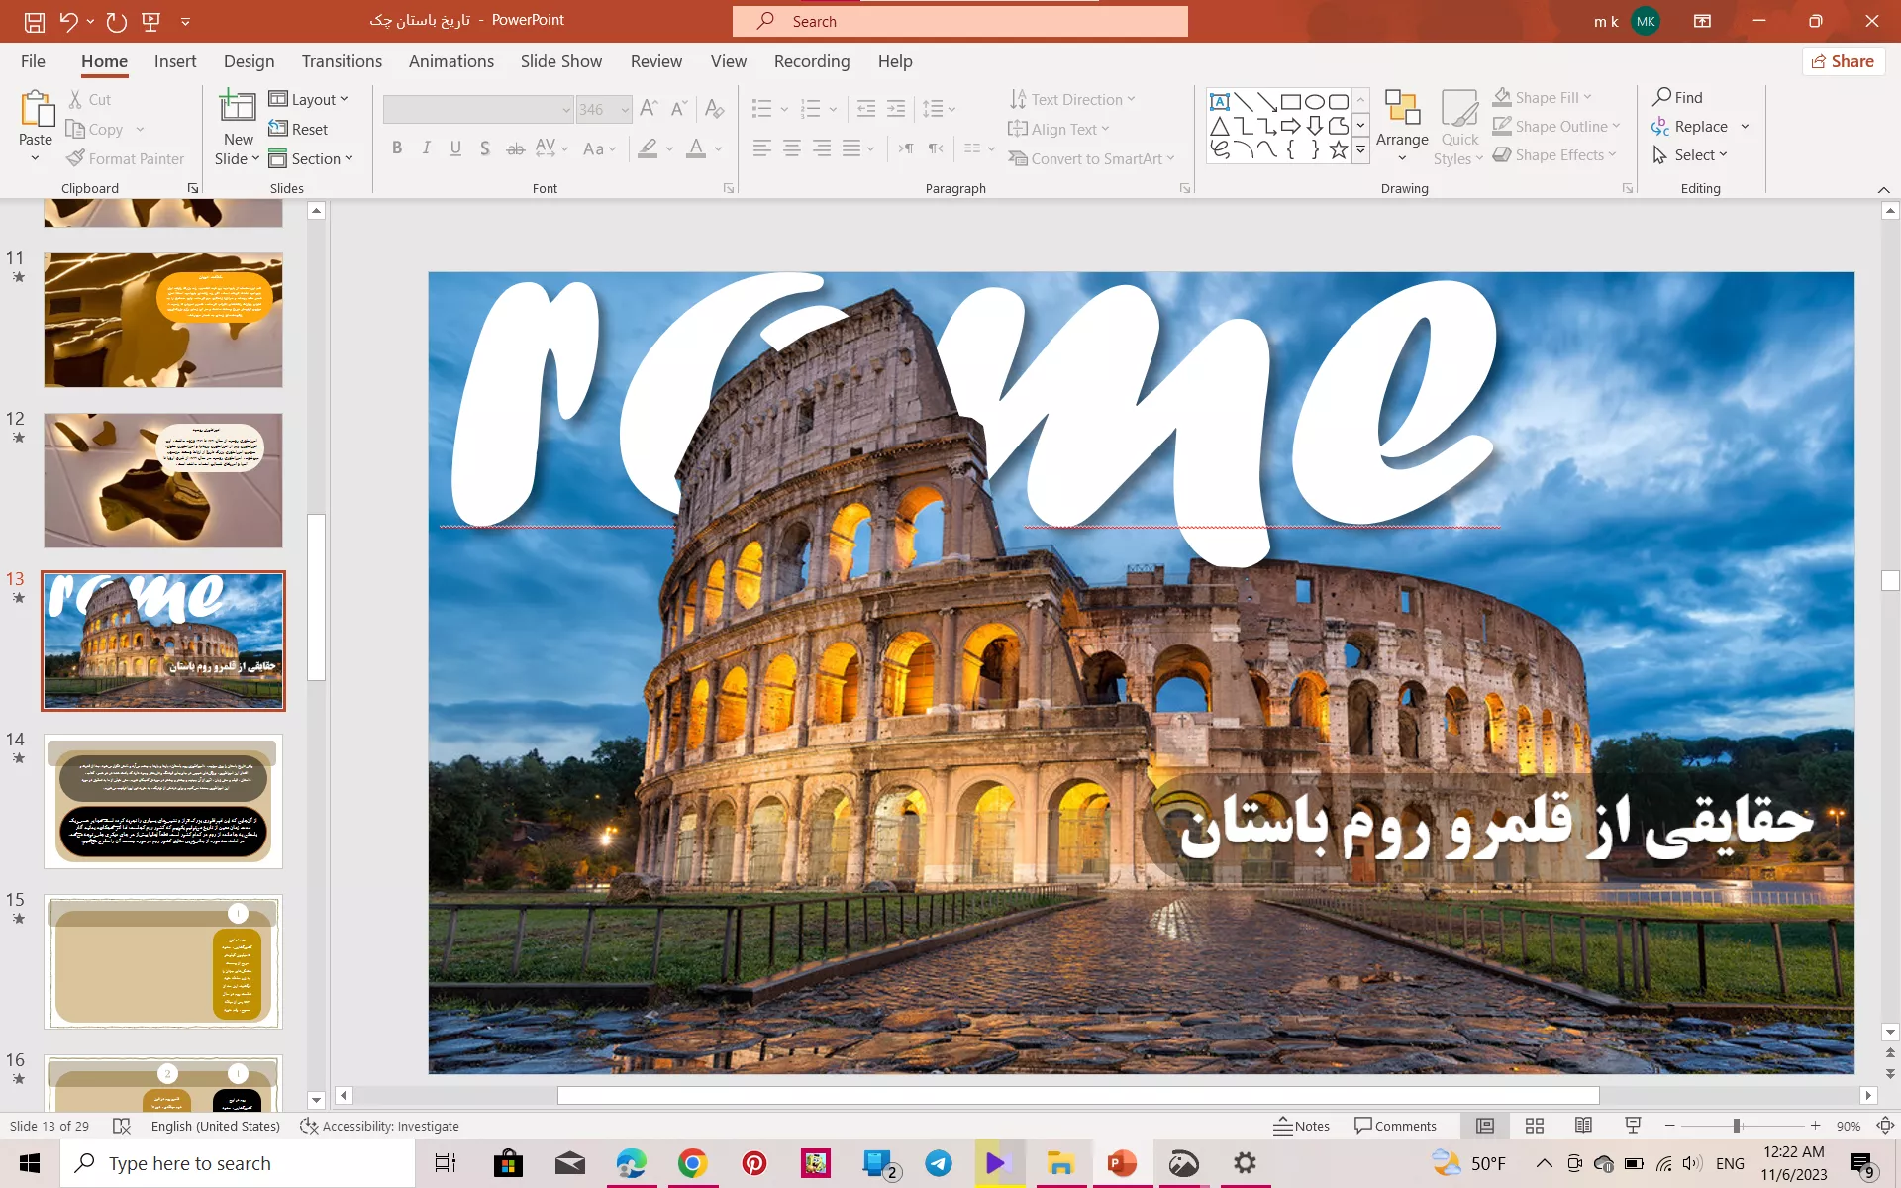Select the Oval shape in the shapes gallery

[1315, 101]
